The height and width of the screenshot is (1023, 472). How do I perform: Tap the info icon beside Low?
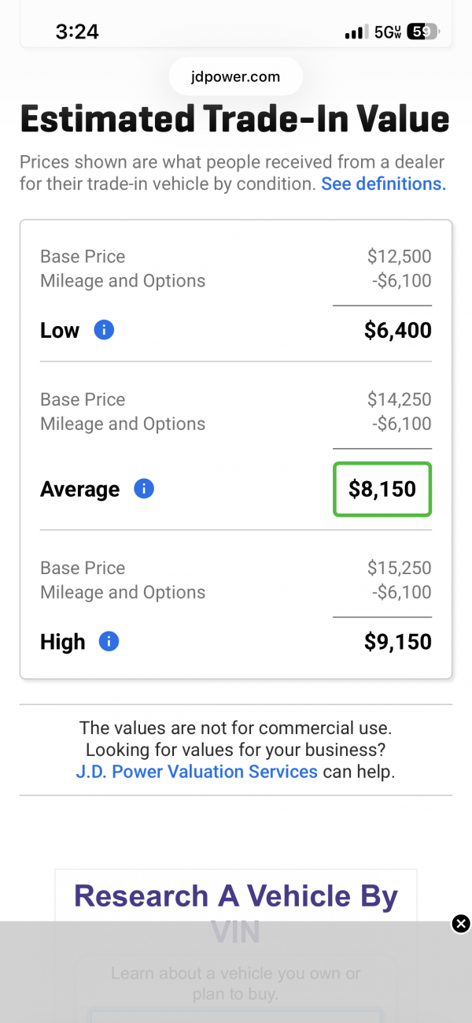[104, 330]
